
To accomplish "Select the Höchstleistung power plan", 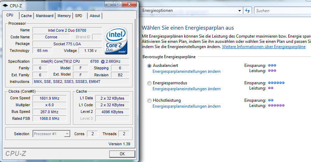I will [149, 101].
